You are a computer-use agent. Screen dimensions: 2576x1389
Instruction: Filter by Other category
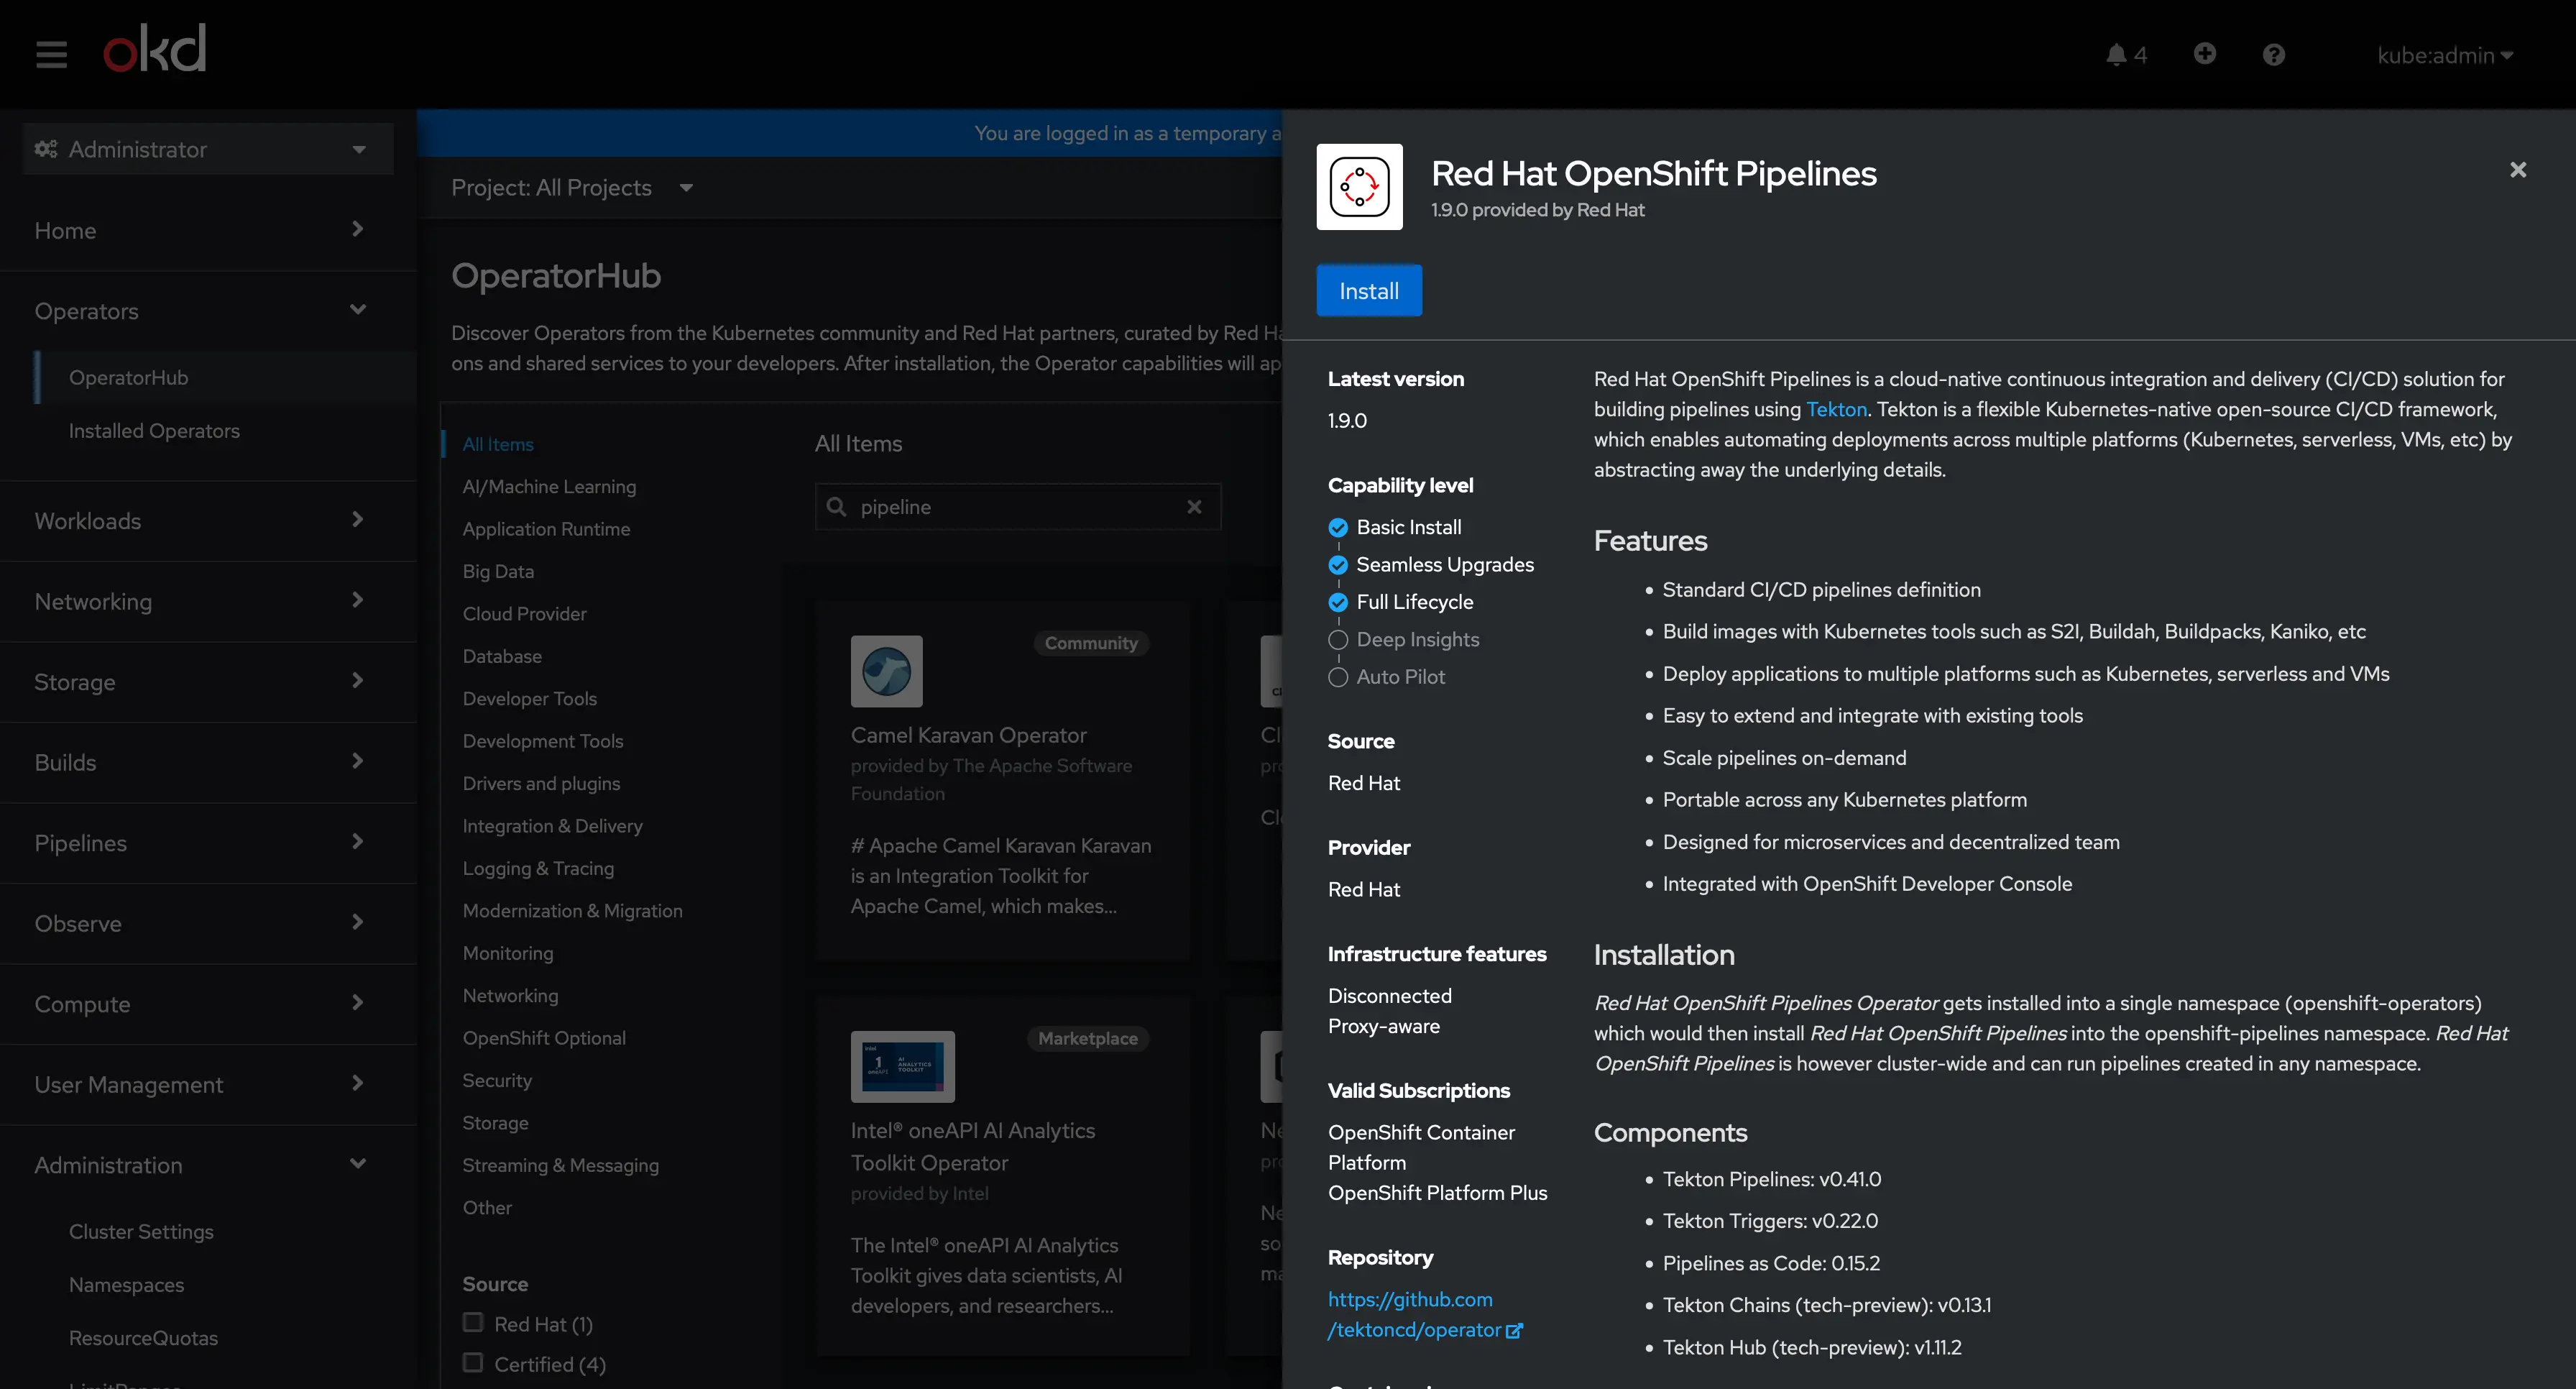pyautogui.click(x=487, y=1207)
